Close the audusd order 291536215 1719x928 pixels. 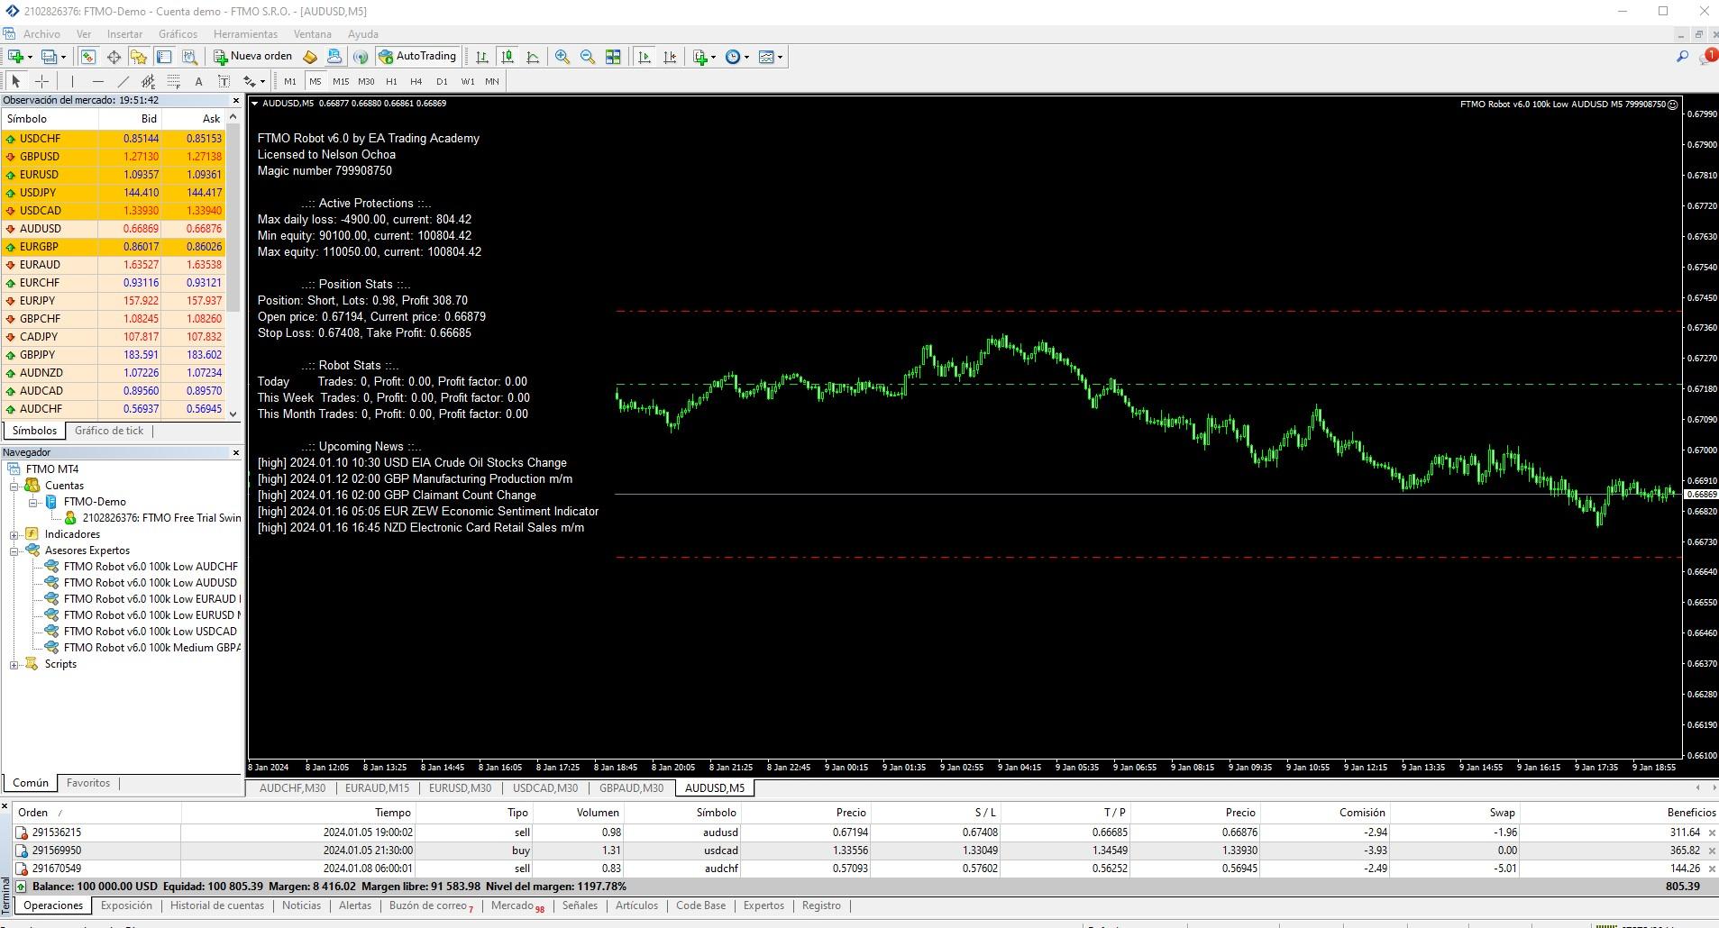[1712, 833]
